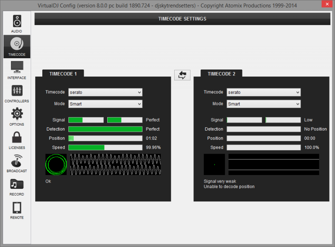Select the TIMECODE 1 tab

pos(63,74)
